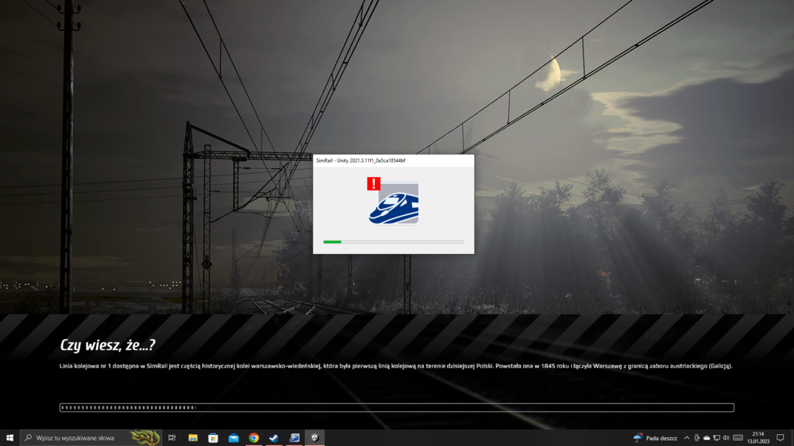Open File Explorer from the taskbar
This screenshot has width=794, height=446.
tap(193, 438)
